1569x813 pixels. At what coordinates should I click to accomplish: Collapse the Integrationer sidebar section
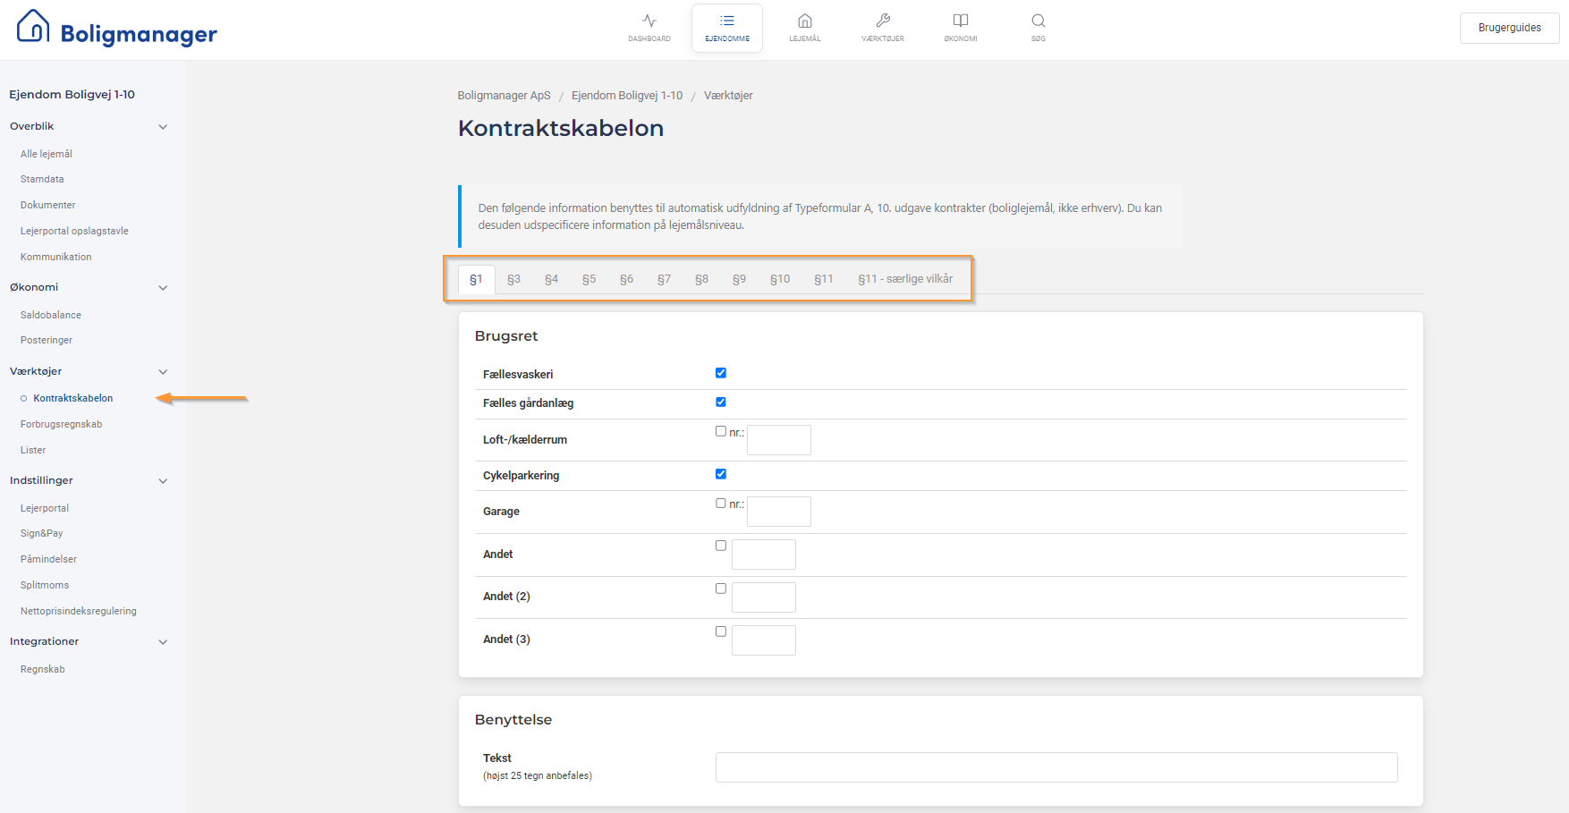(163, 642)
